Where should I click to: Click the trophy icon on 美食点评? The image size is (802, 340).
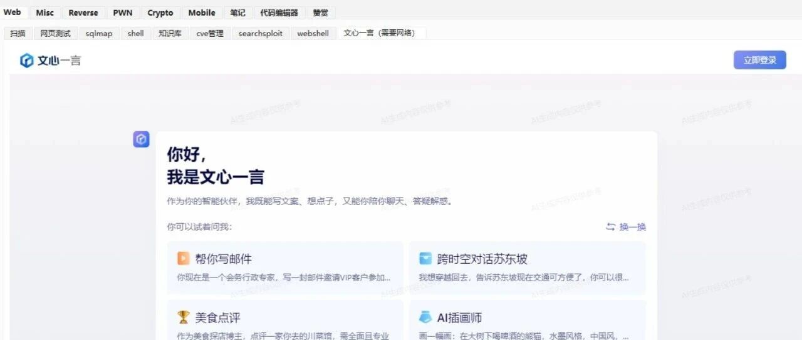pyautogui.click(x=183, y=317)
